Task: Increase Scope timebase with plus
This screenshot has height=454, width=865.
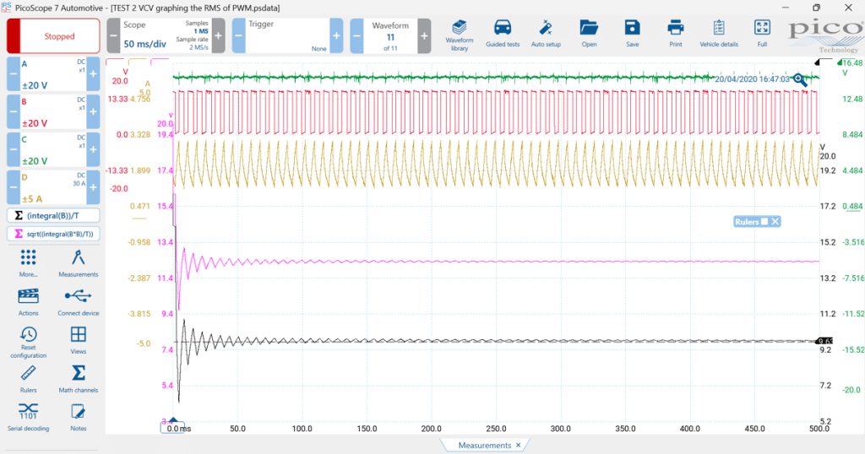Action: tap(219, 35)
